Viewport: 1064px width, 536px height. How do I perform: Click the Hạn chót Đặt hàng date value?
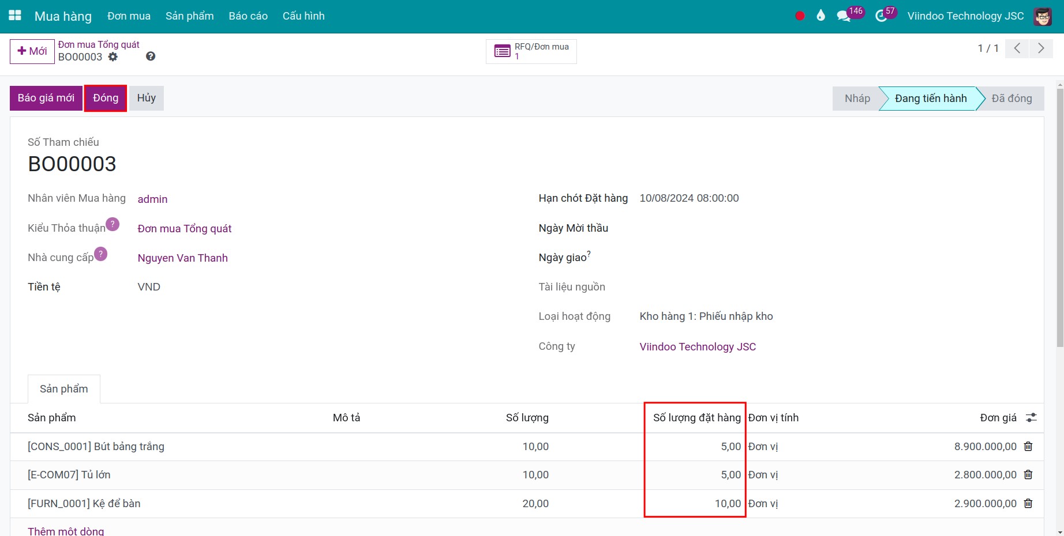click(689, 198)
